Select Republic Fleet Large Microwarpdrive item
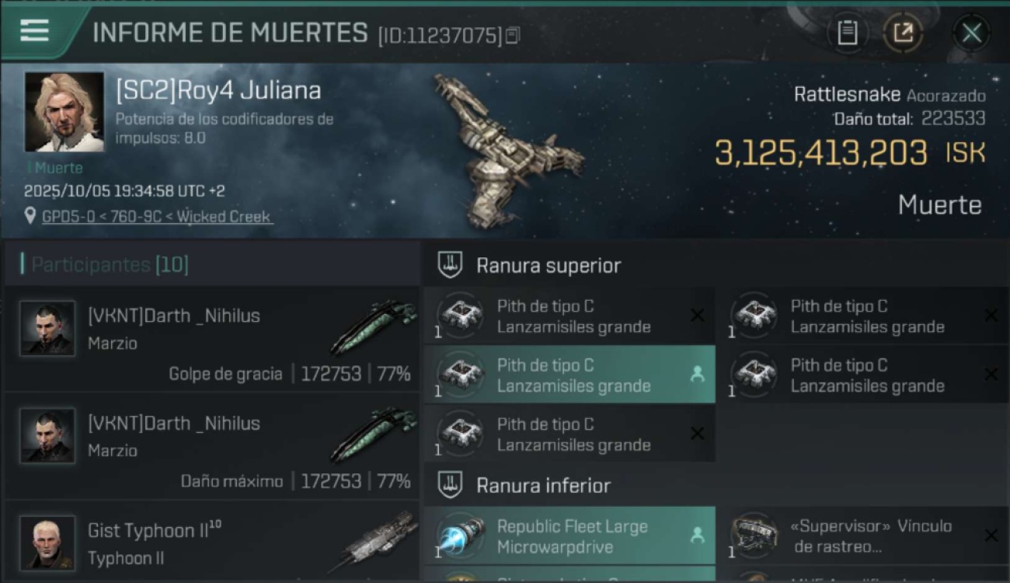This screenshot has width=1010, height=583. pos(569,536)
